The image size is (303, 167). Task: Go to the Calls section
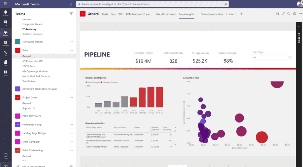click(x=6, y=53)
